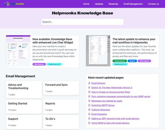Click page icon beside Email Signature
Viewport: 165px width, 130px height.
(x=89, y=114)
